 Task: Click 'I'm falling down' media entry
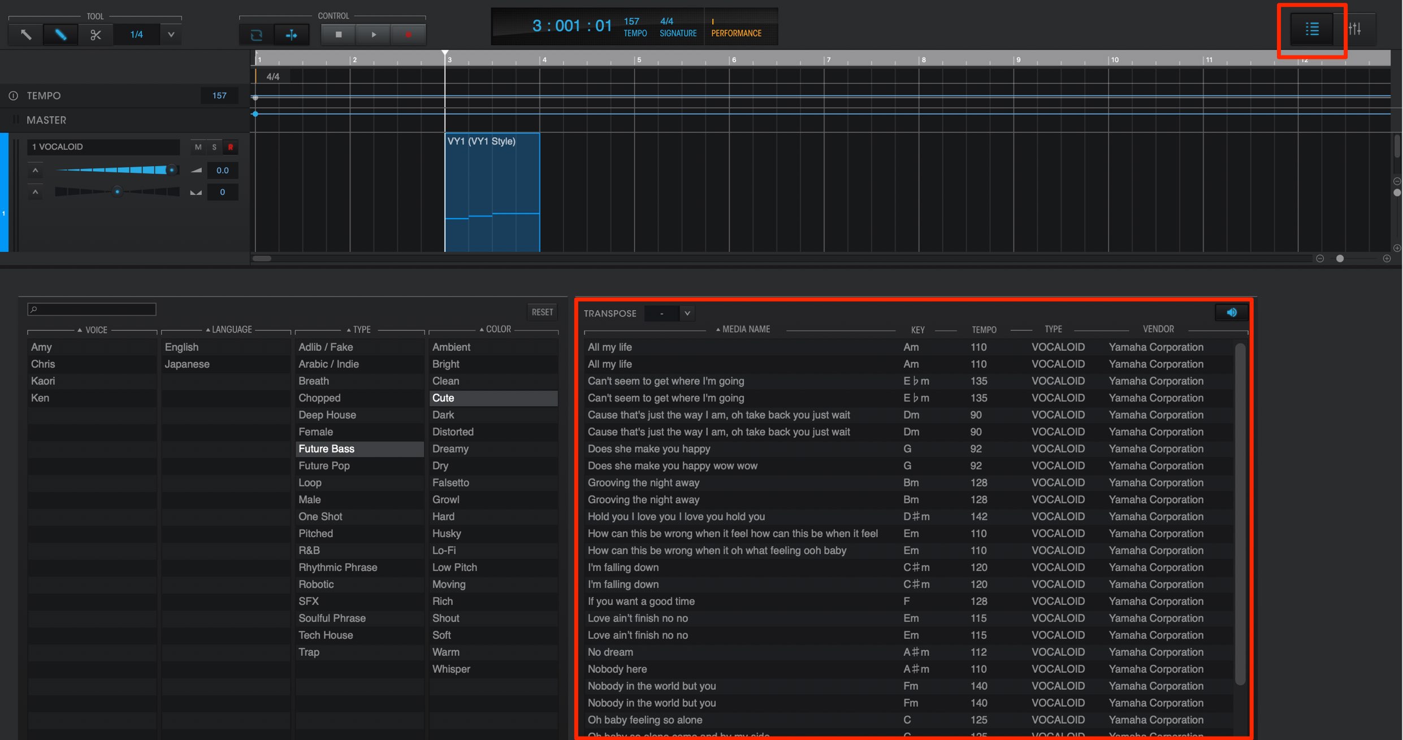click(x=622, y=567)
